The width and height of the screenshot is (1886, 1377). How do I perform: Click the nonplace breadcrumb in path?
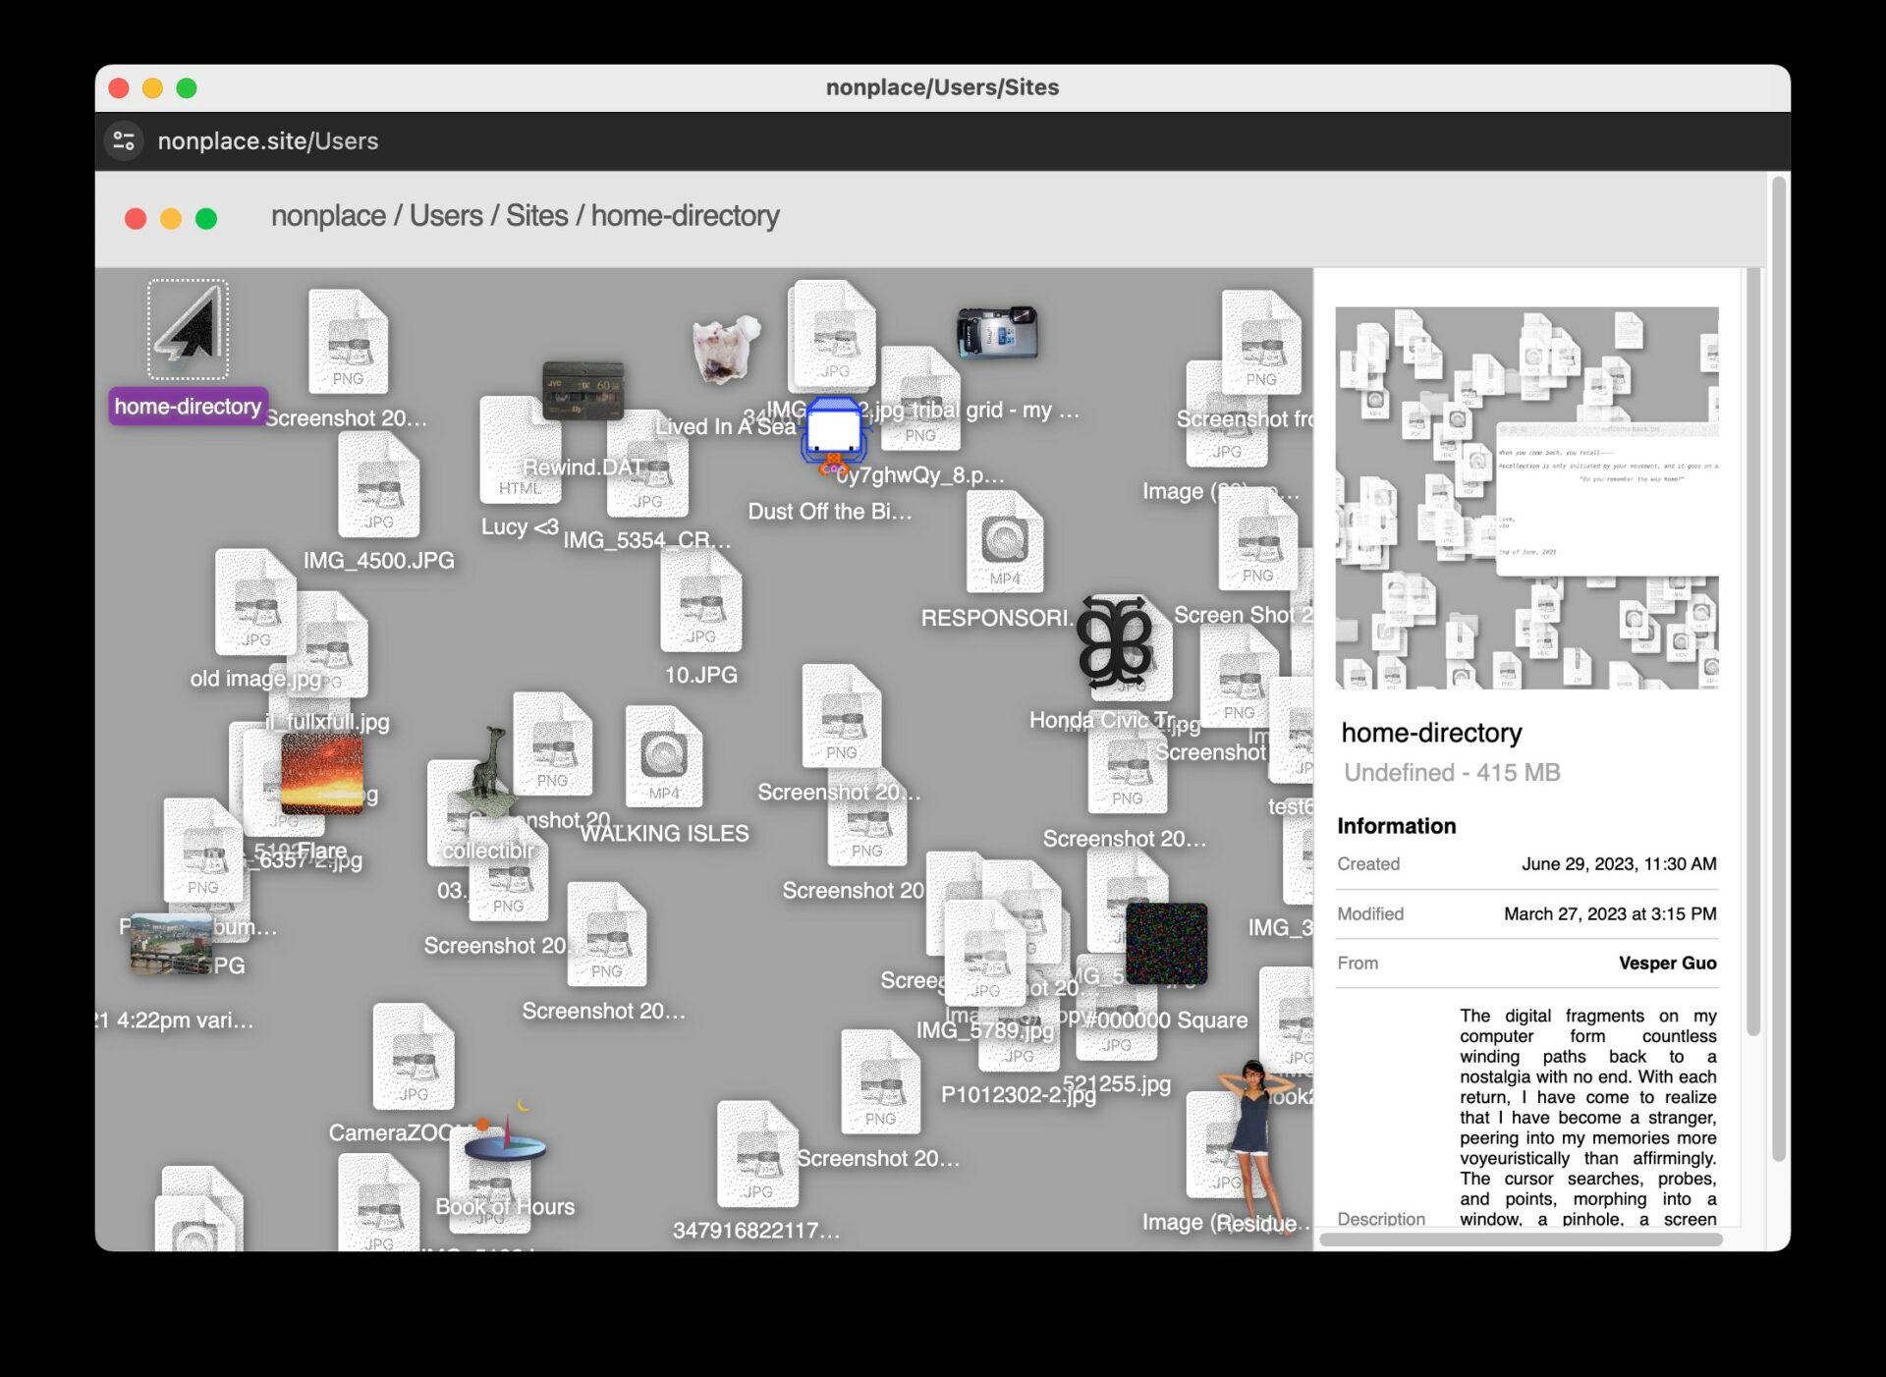pos(328,216)
